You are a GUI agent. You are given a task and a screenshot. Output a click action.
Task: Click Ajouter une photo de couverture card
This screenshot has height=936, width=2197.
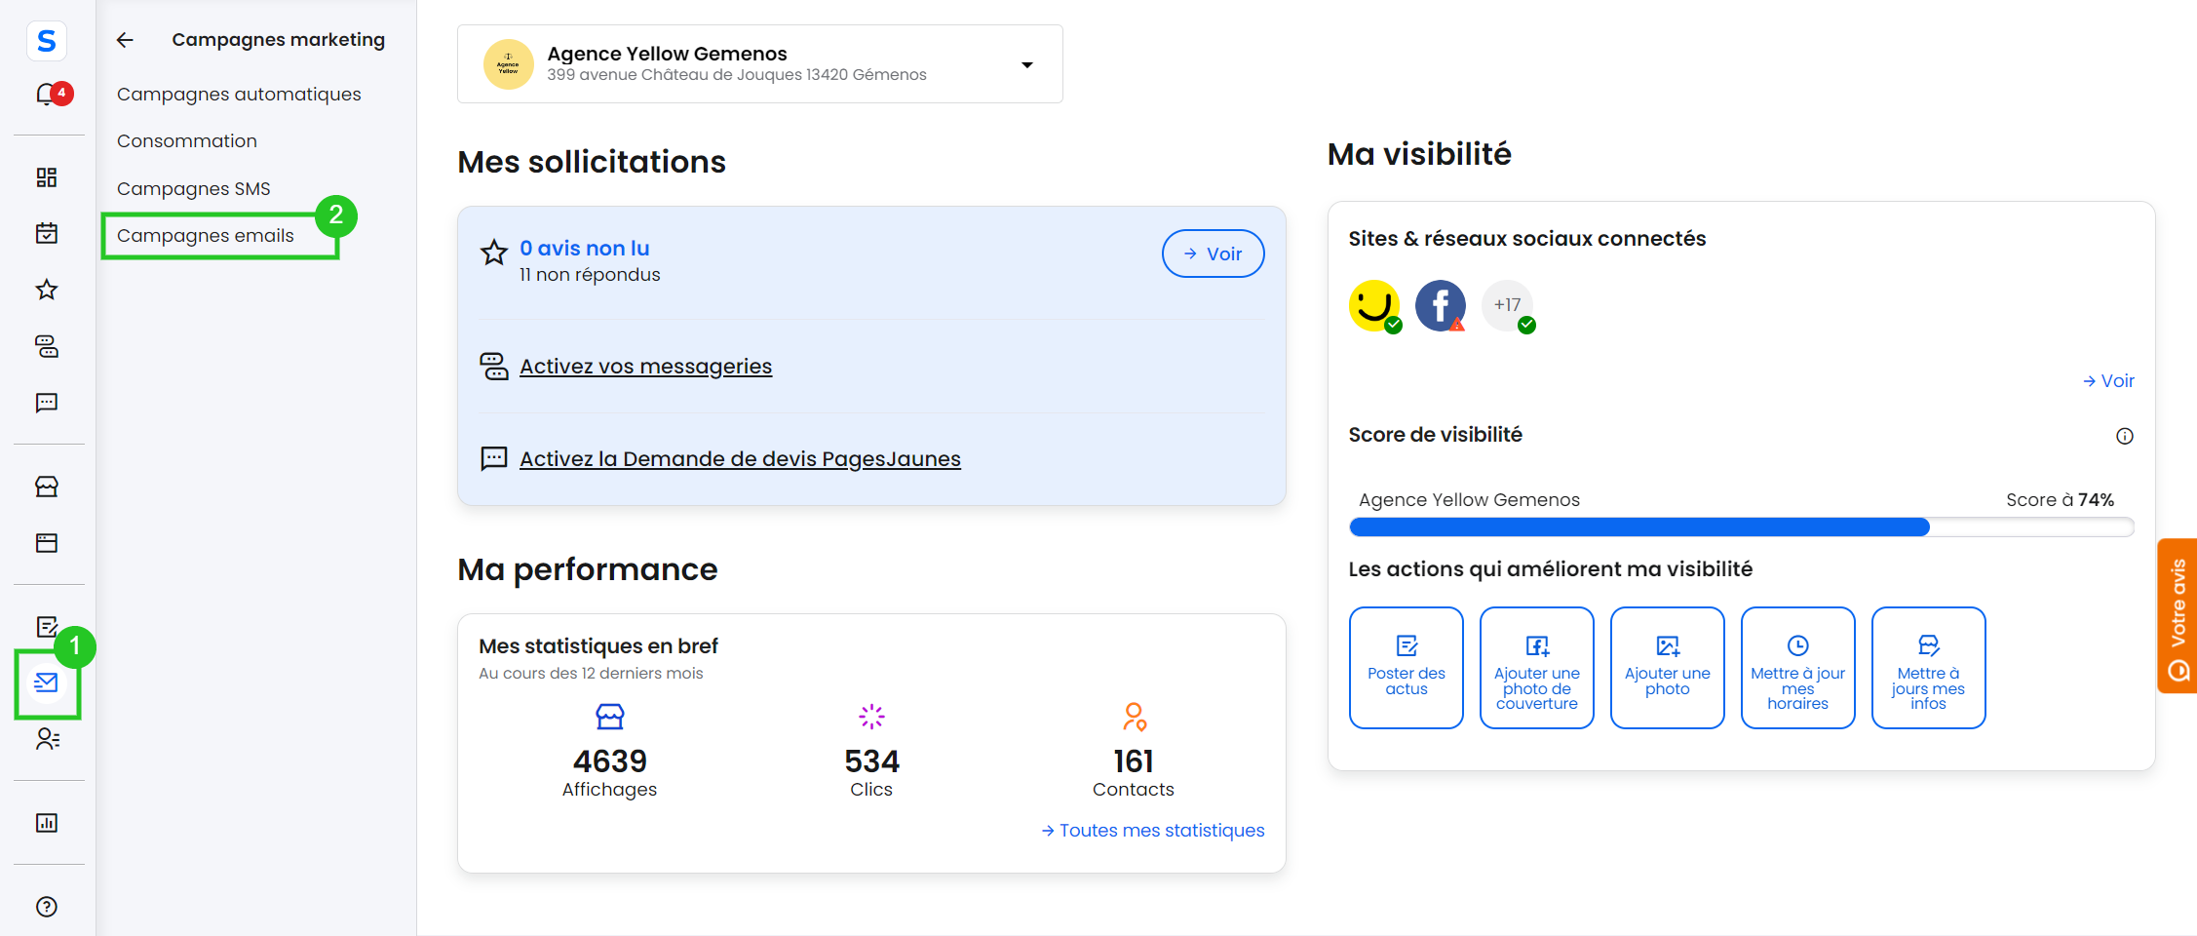click(1537, 668)
